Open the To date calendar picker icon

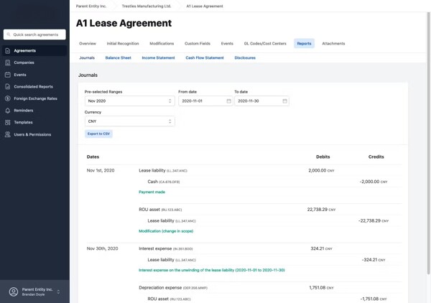click(284, 101)
